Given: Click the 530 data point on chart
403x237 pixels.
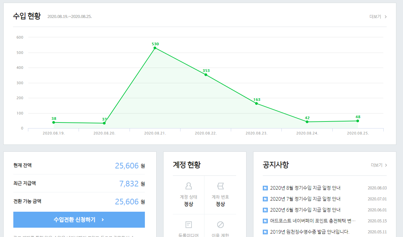Looking at the screenshot, I should [155, 48].
